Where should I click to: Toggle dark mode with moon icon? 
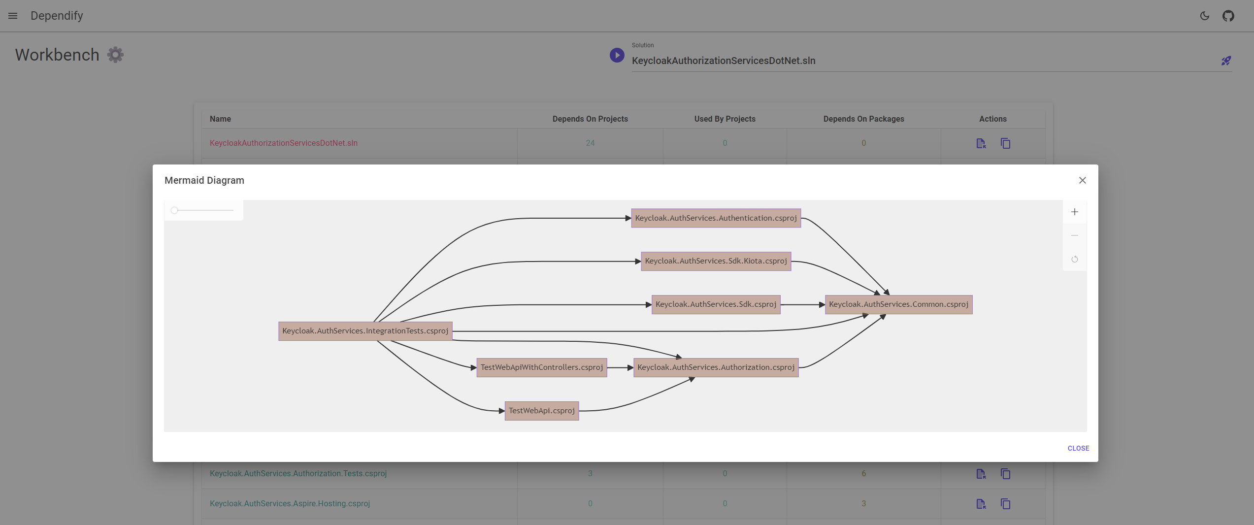1204,16
